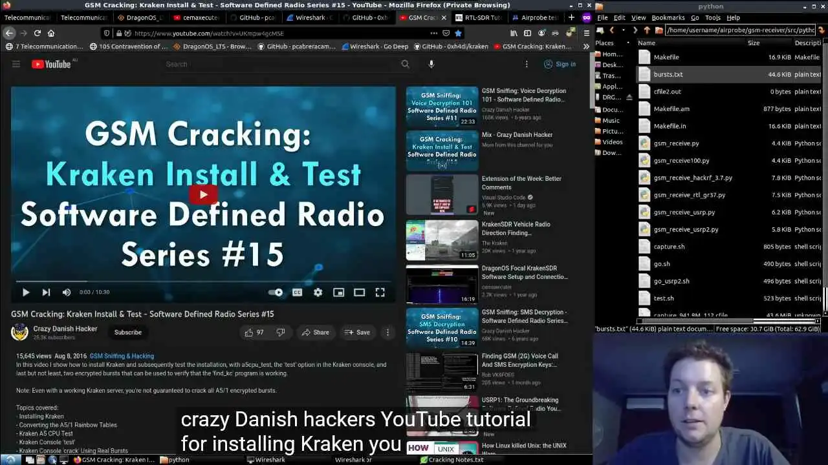The image size is (828, 465).
Task: Open the GSM Sniffing & Hacking playlist link
Action: 122,356
